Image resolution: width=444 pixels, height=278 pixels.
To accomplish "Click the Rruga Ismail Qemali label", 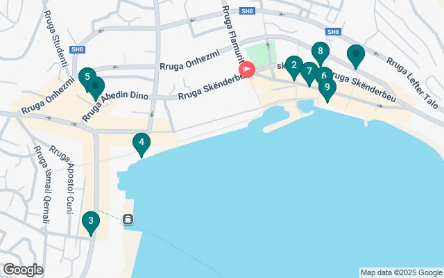I will coord(43,184).
